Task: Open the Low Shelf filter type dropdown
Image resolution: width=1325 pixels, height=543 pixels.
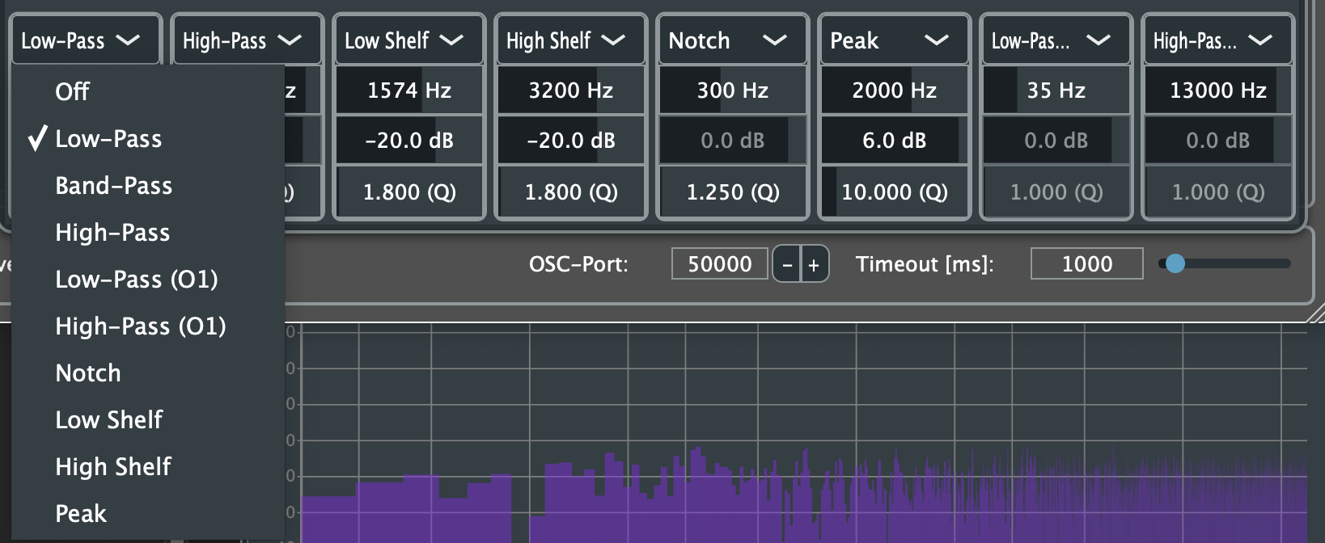Action: pyautogui.click(x=409, y=40)
